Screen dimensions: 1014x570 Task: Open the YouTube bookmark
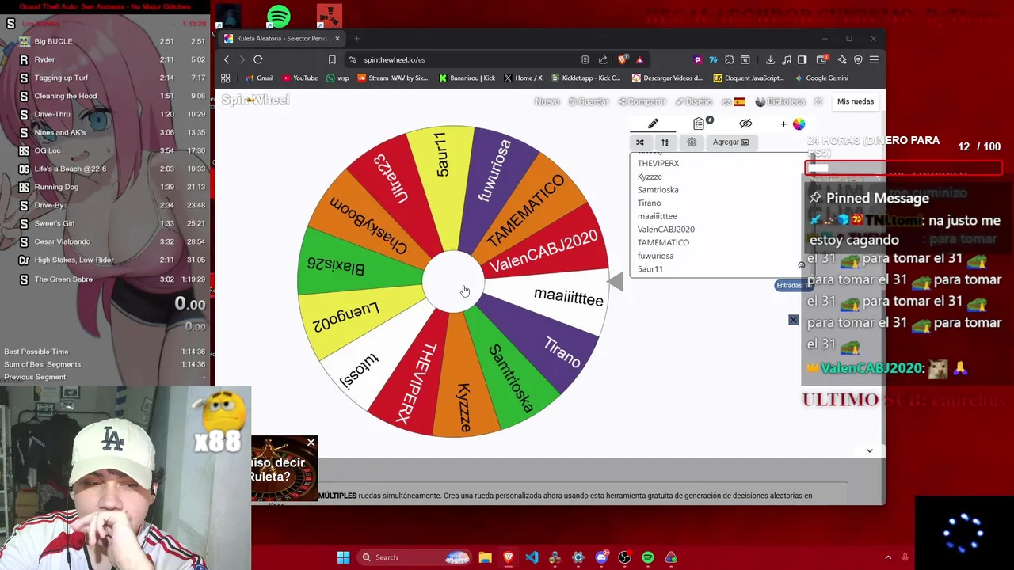[299, 78]
